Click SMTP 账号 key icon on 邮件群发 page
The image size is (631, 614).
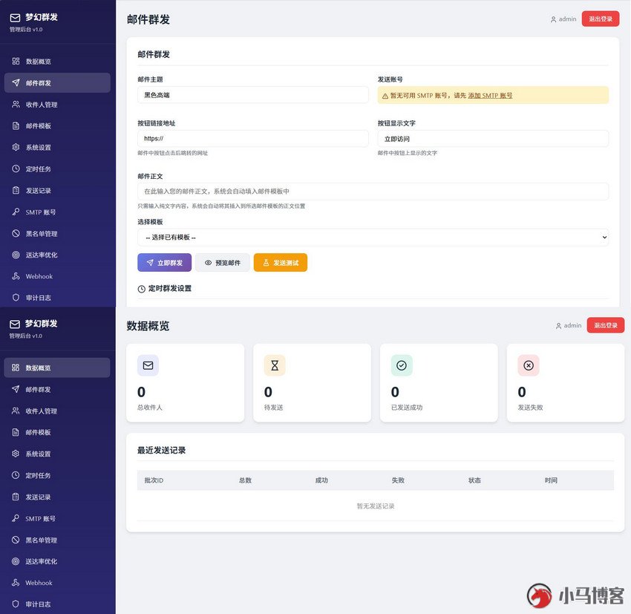[x=16, y=212]
